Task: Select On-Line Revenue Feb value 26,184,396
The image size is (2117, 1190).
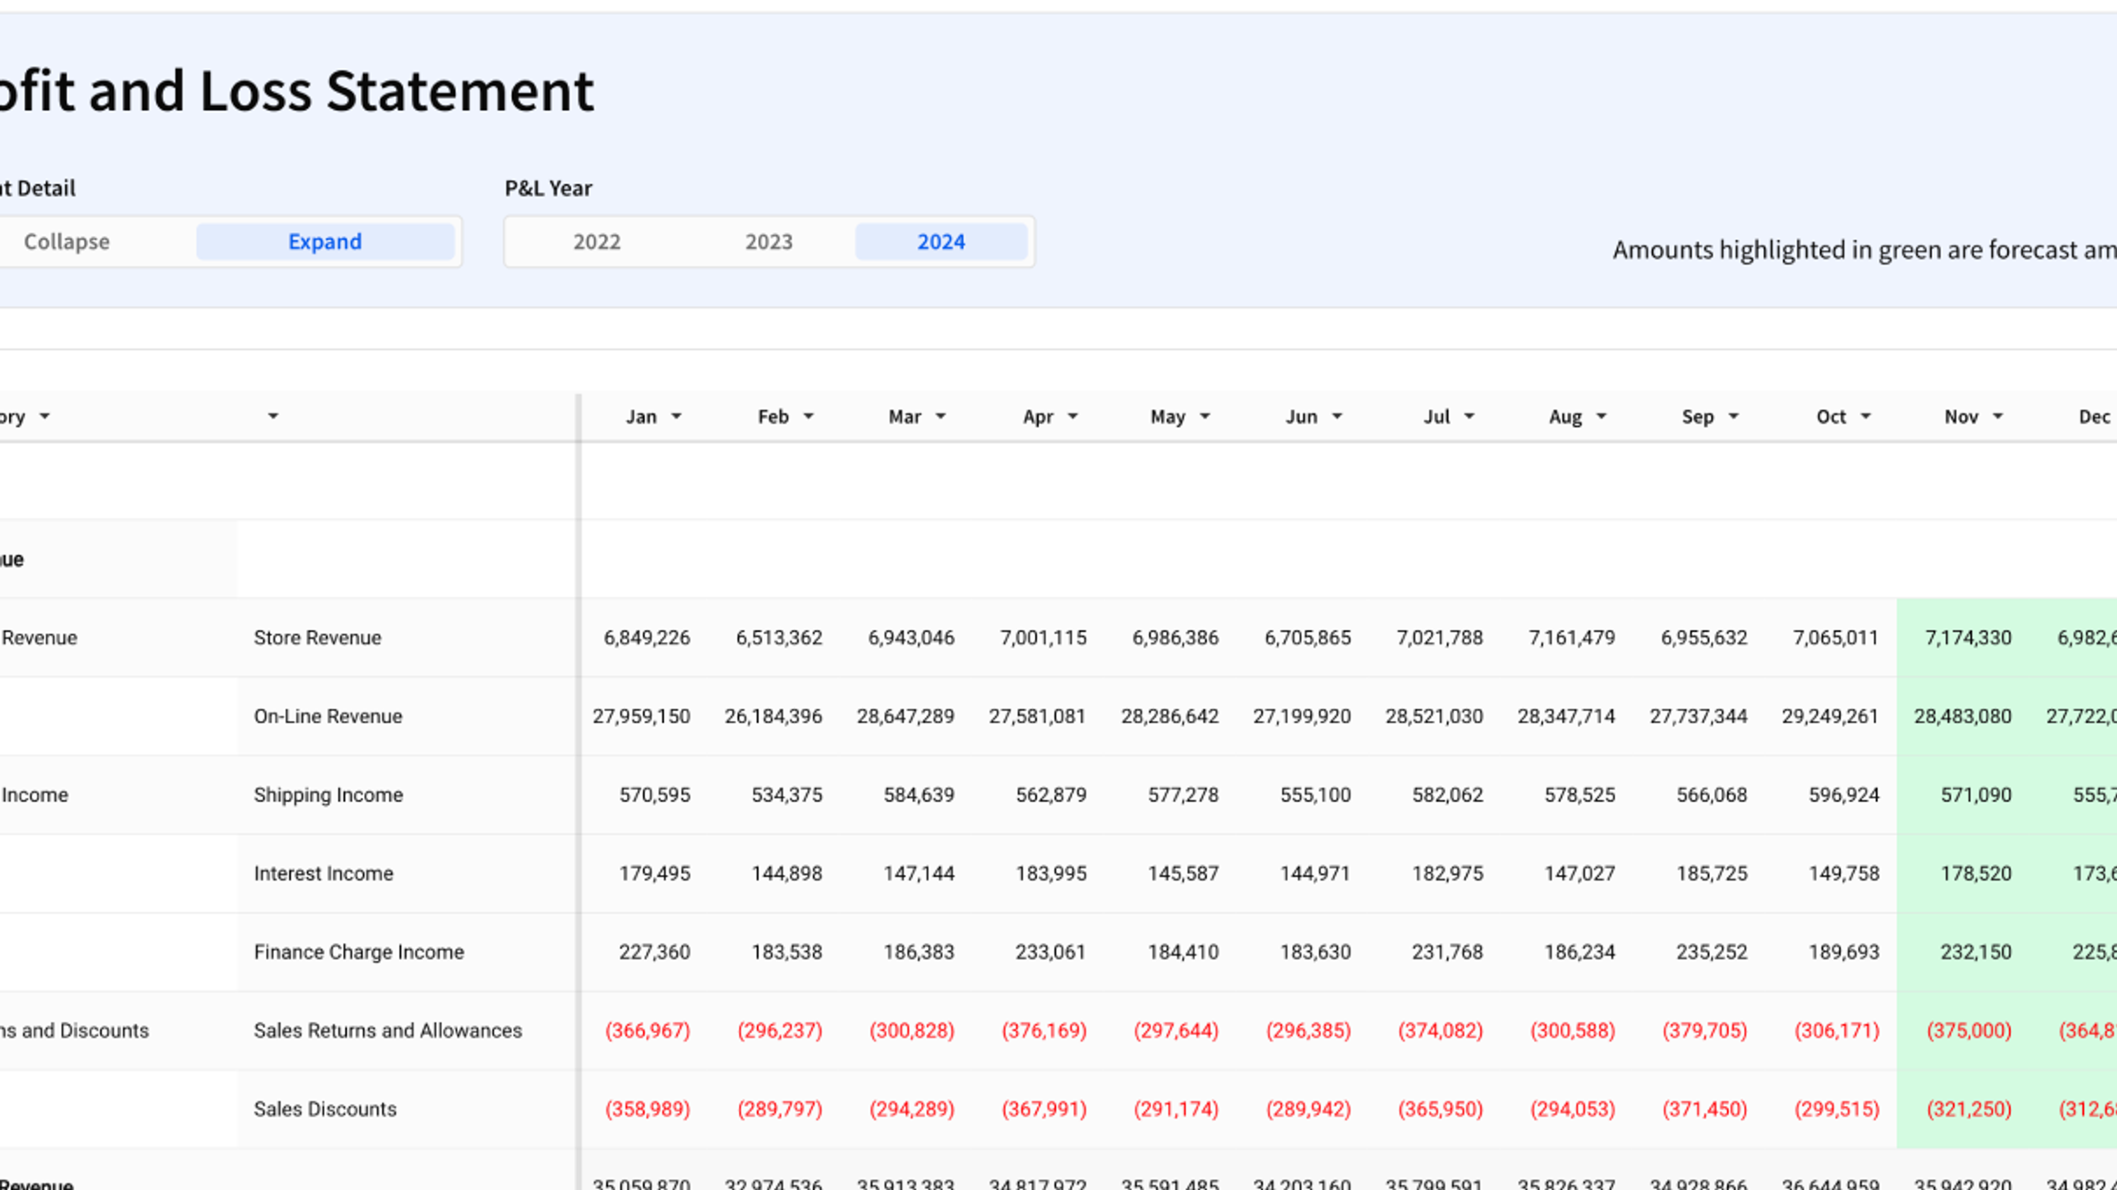Action: coord(773,717)
